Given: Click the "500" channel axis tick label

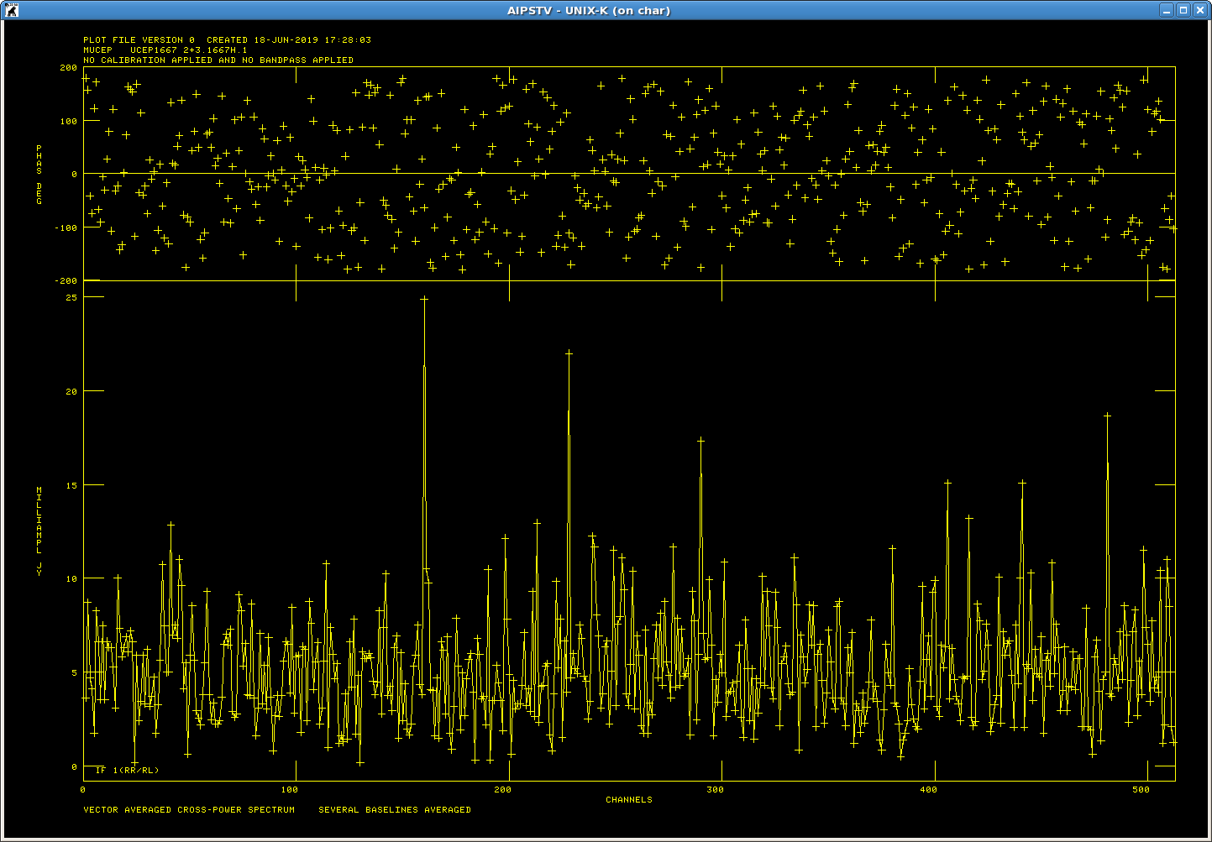Looking at the screenshot, I should click(1141, 790).
